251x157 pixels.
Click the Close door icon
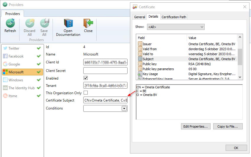pos(88,23)
